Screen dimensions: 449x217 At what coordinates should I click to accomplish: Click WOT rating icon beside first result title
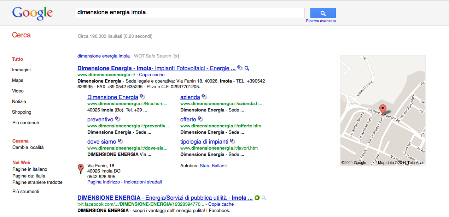point(240,68)
